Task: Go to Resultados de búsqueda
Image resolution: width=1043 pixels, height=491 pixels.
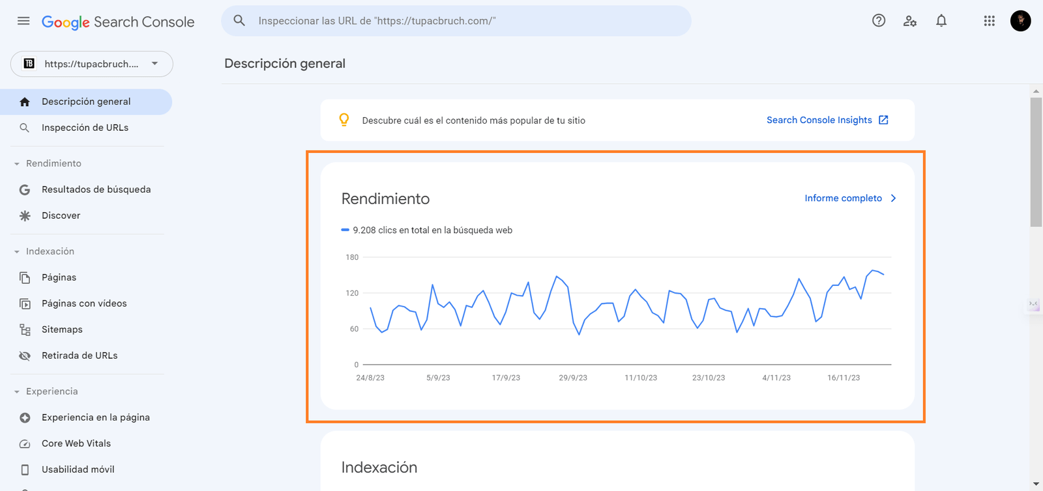Action: click(x=96, y=189)
